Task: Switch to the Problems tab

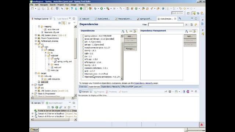Action: [x=111, y=92]
